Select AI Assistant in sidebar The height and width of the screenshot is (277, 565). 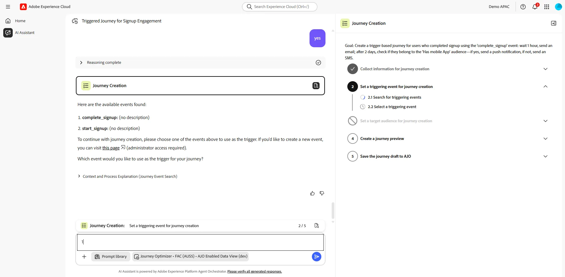(x=25, y=32)
